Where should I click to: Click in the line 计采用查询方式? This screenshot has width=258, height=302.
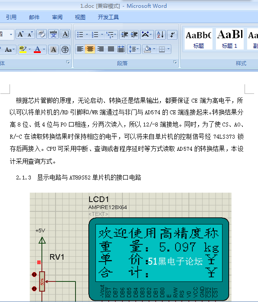click(33, 161)
